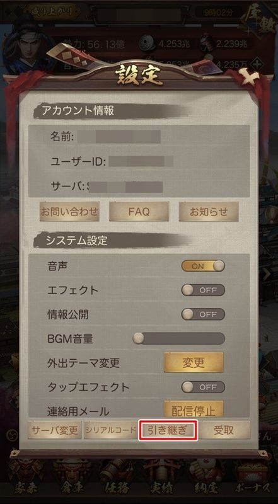Tap the player avatar portrait
The image size is (278, 504).
23,42
